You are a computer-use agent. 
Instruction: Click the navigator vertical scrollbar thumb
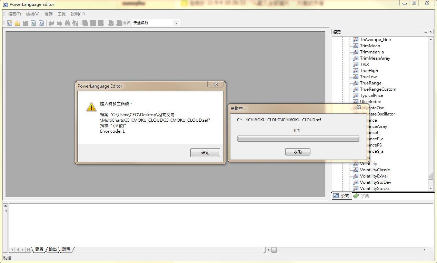pos(431,176)
